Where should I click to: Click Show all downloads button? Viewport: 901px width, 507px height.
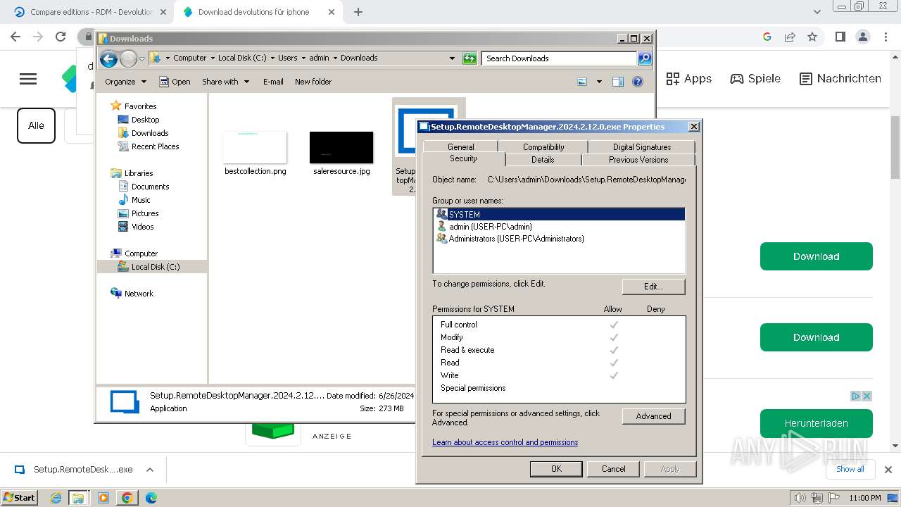point(850,469)
